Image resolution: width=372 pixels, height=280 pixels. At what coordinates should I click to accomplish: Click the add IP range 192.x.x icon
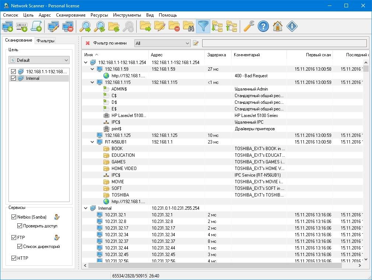(x=22, y=26)
